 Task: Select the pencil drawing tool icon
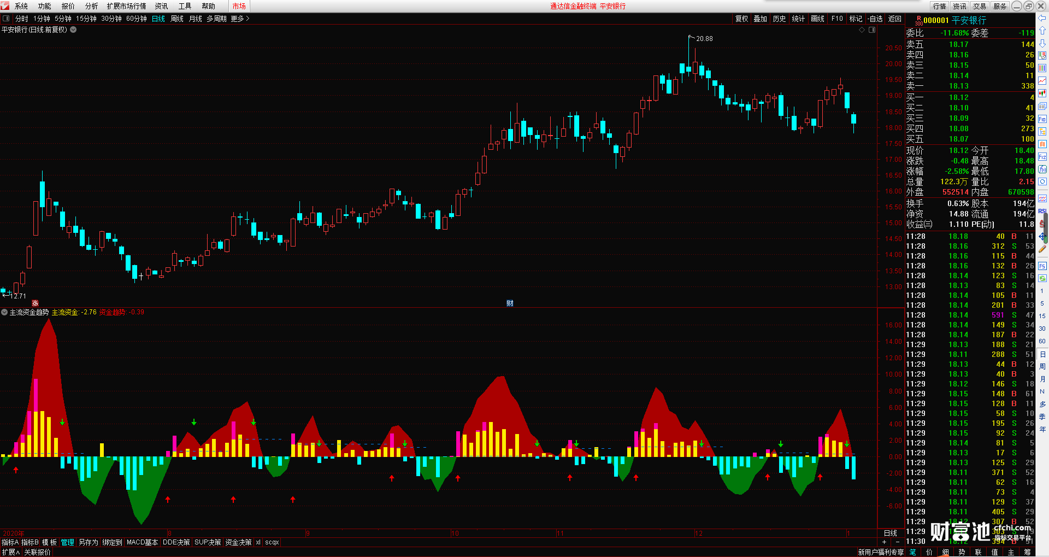point(1042,249)
